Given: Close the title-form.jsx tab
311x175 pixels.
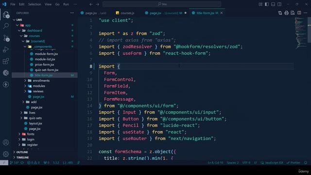Looking at the screenshot, I should coord(222,13).
